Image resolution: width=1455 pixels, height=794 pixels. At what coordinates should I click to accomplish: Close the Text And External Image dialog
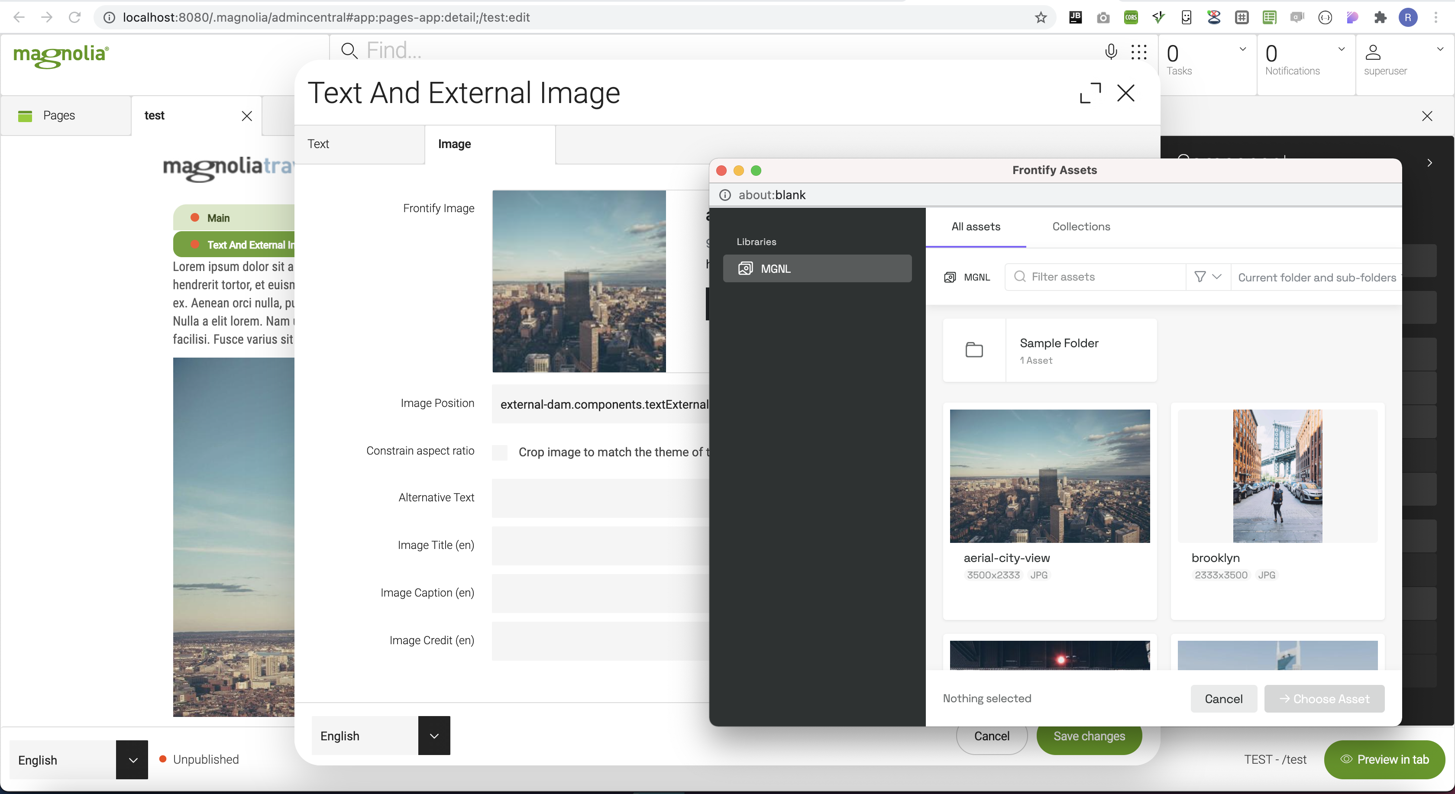(x=1126, y=93)
